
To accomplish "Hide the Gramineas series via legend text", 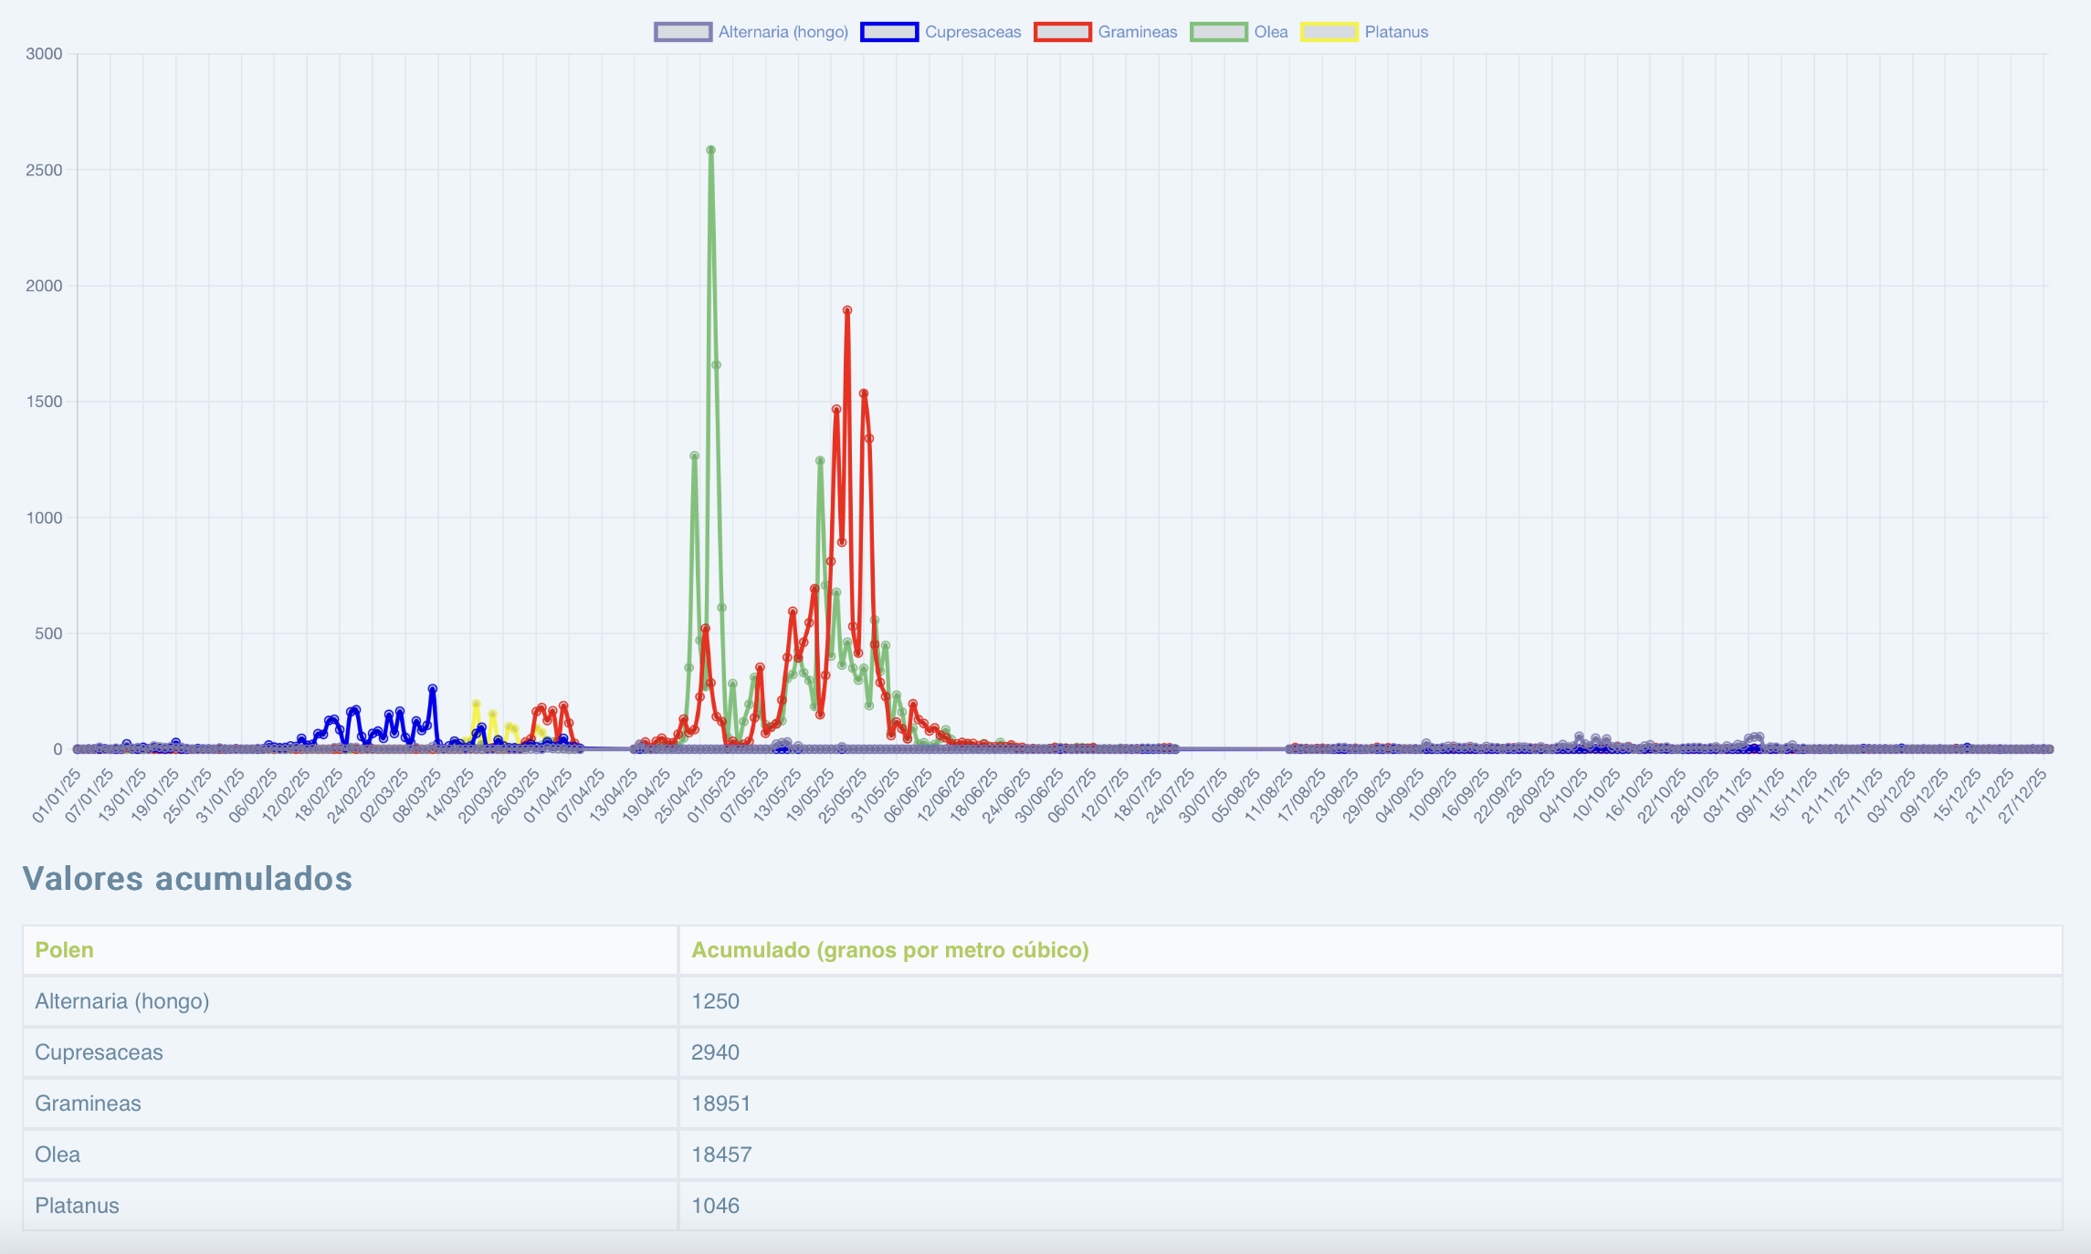I will pyautogui.click(x=1137, y=32).
